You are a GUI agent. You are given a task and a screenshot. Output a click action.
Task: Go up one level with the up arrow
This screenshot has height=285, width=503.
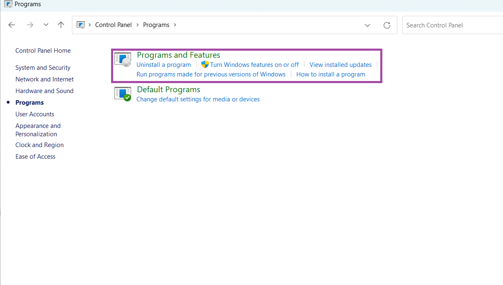61,25
